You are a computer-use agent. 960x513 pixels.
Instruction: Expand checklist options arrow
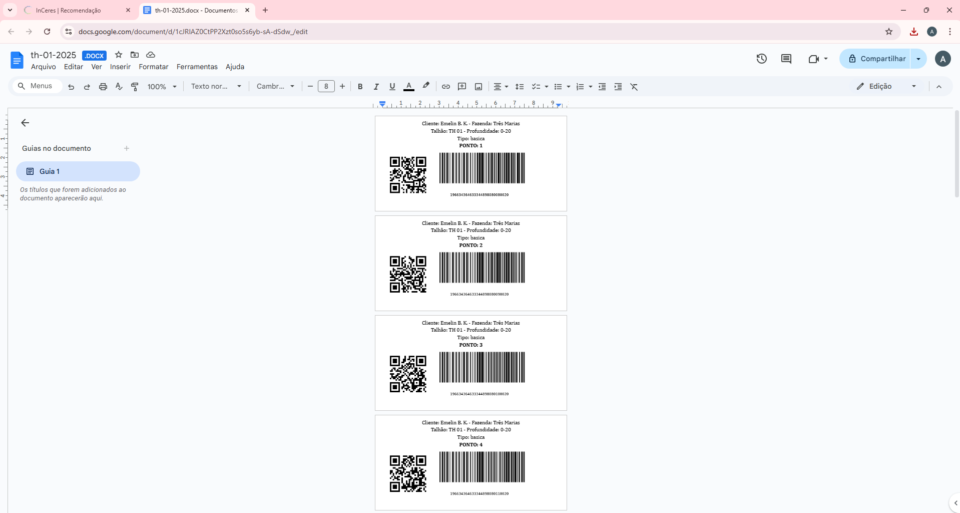coord(546,87)
